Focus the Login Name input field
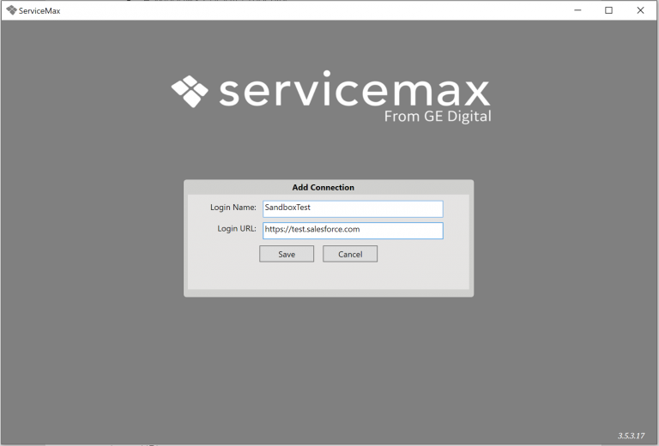This screenshot has height=446, width=659. coord(353,208)
